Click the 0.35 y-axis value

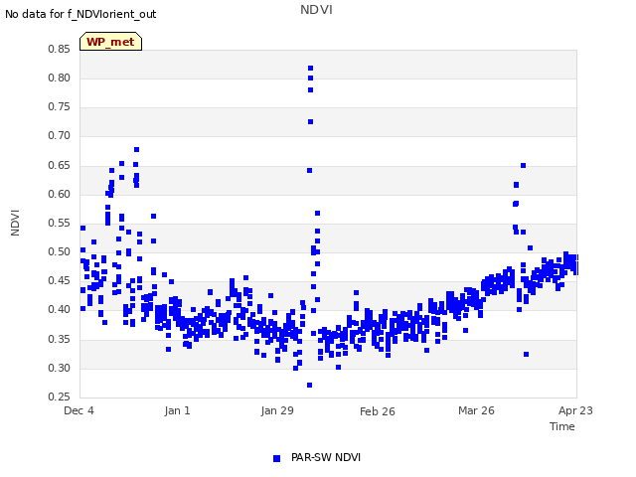coord(59,339)
